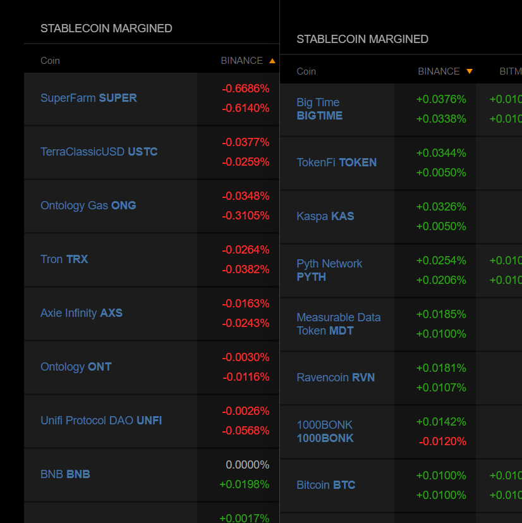Click ONG rate -0.0348%
This screenshot has height=523, width=522.
click(246, 196)
